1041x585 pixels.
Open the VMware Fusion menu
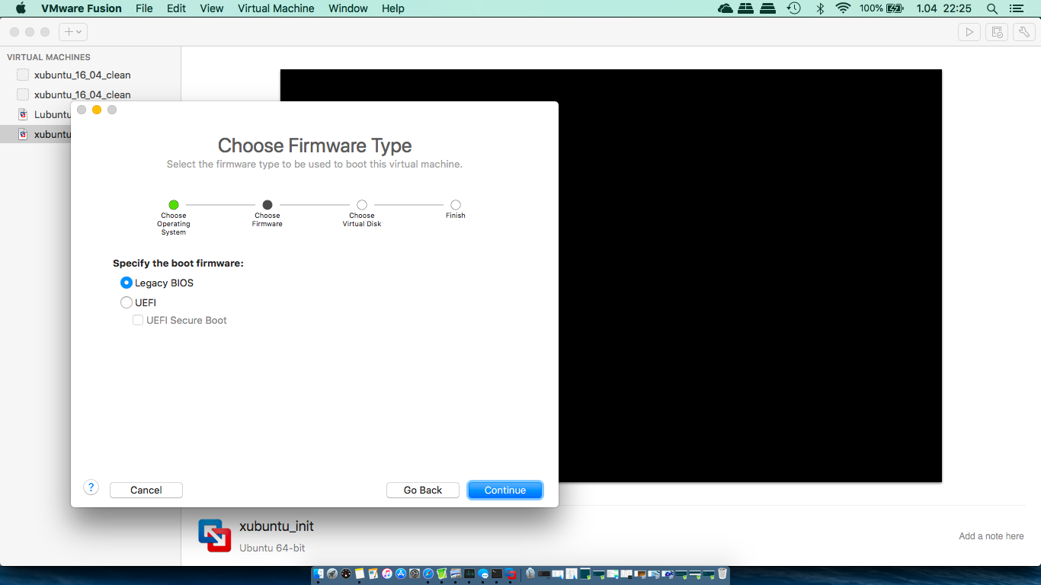(82, 8)
